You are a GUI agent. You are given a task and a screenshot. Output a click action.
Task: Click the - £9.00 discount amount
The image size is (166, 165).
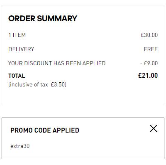[x=149, y=63]
